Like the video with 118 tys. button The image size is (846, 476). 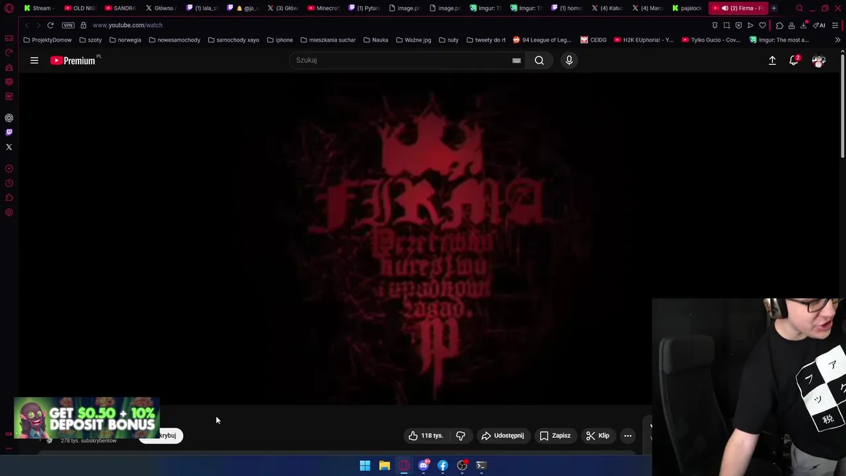coord(426,436)
